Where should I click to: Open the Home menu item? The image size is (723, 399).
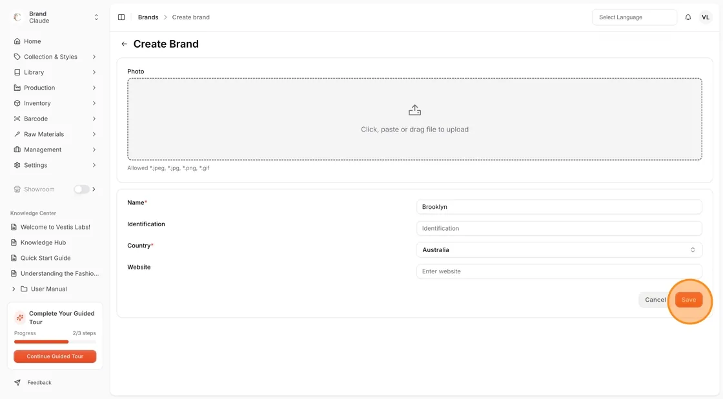(x=56, y=41)
